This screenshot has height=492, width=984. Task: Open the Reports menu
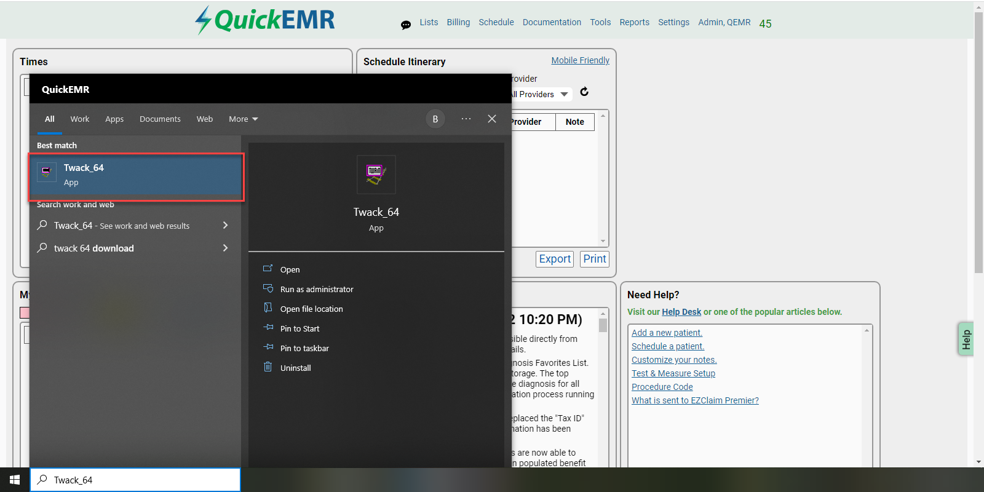point(634,22)
